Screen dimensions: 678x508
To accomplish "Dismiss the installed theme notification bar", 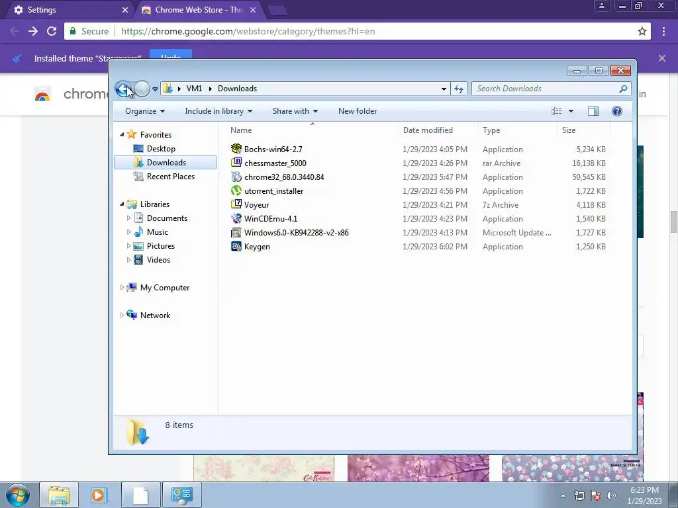I will pyautogui.click(x=661, y=58).
